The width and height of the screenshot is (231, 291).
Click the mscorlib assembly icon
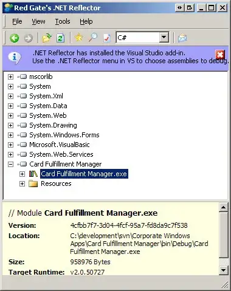click(22, 77)
